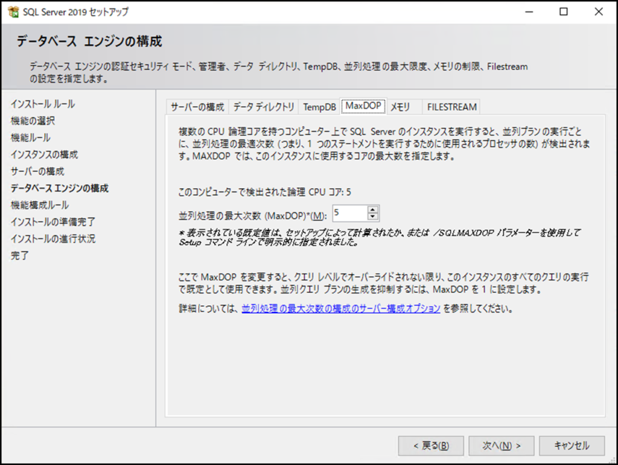Click the bold データベース エンジンの構成 sidebar step

point(60,189)
